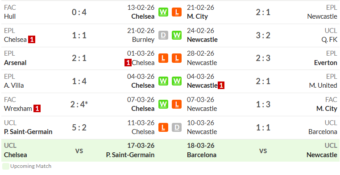Open the Hull vs Chelsea 0:4 score

point(79,12)
